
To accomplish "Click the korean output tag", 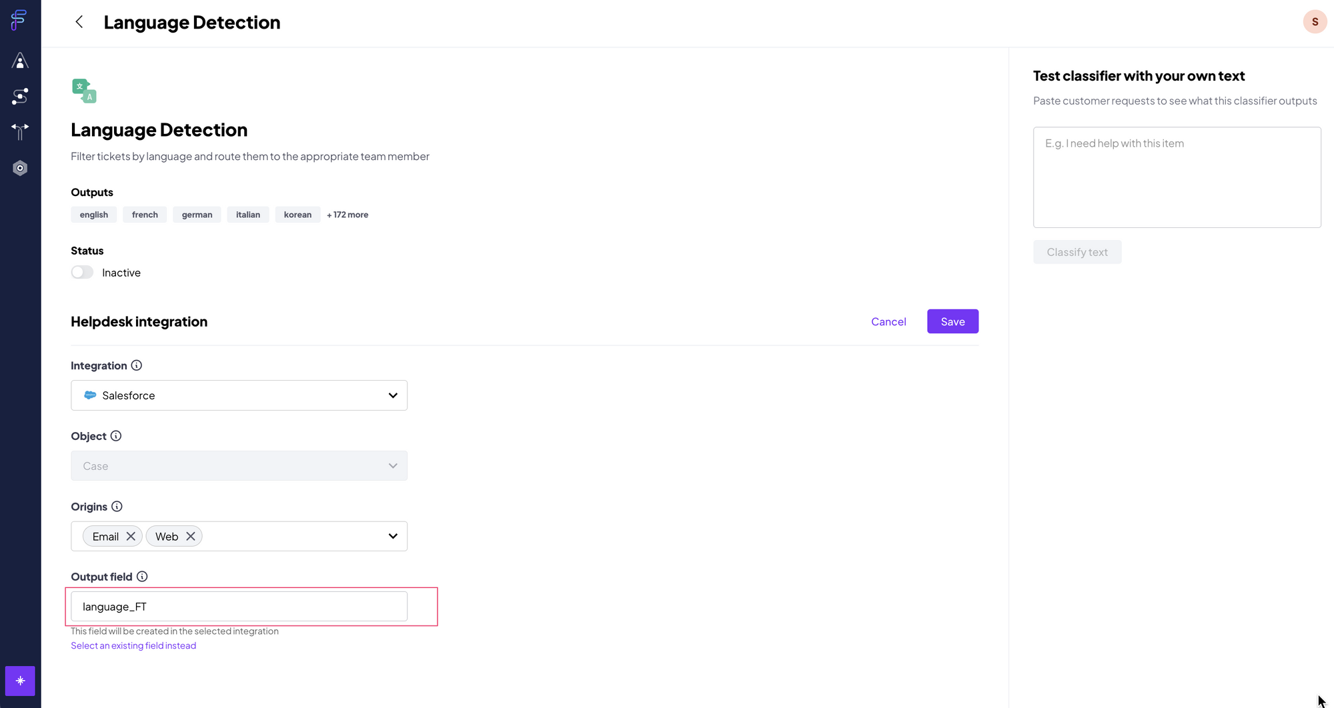I will 297,215.
